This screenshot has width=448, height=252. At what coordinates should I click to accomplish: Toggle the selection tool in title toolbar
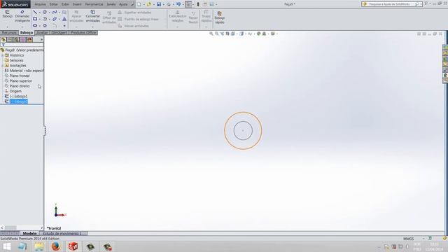tap(188, 4)
